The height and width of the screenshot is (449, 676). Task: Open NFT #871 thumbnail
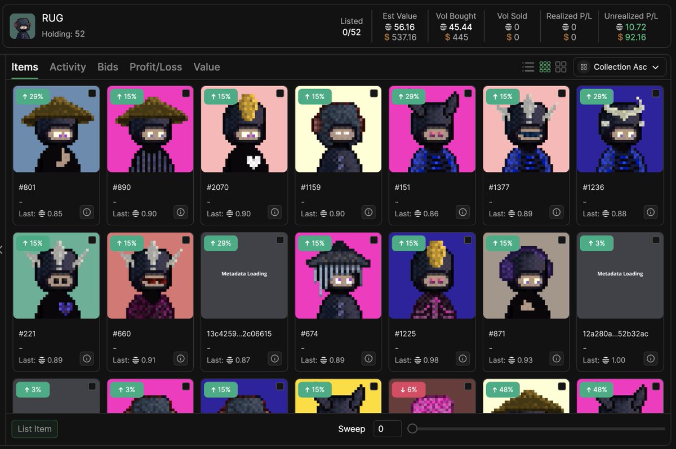click(527, 275)
